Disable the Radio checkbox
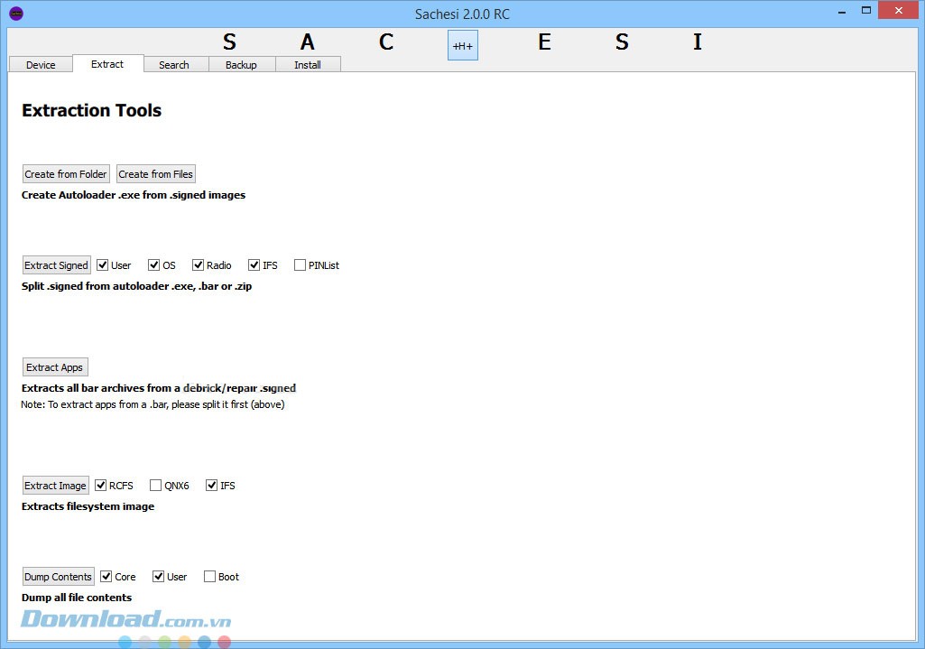The height and width of the screenshot is (649, 925). [x=199, y=265]
